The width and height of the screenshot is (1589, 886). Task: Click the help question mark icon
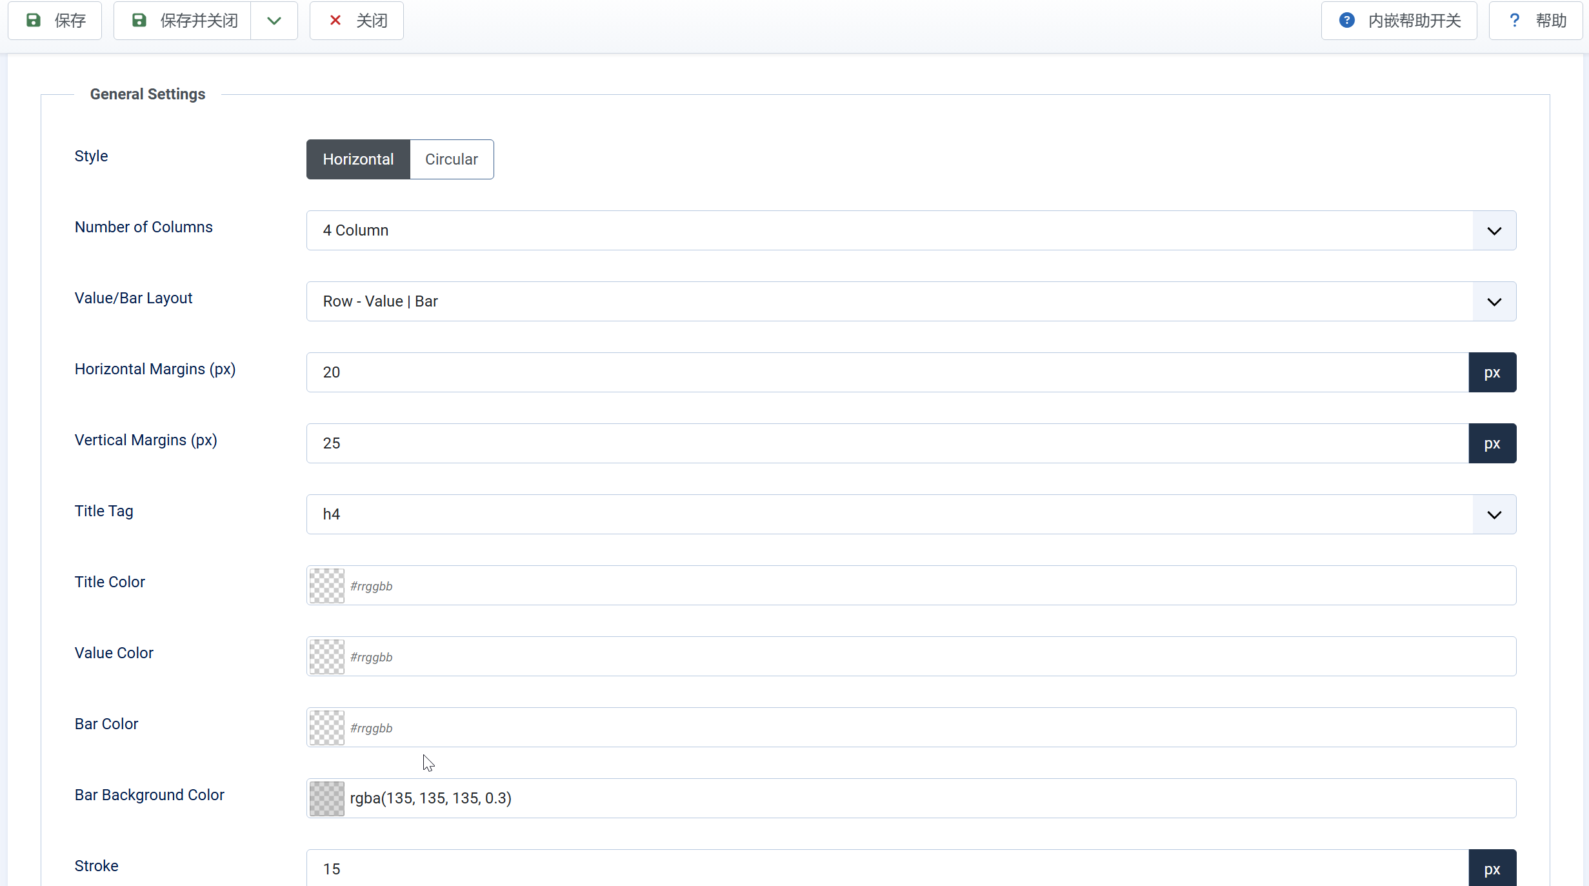click(1514, 21)
